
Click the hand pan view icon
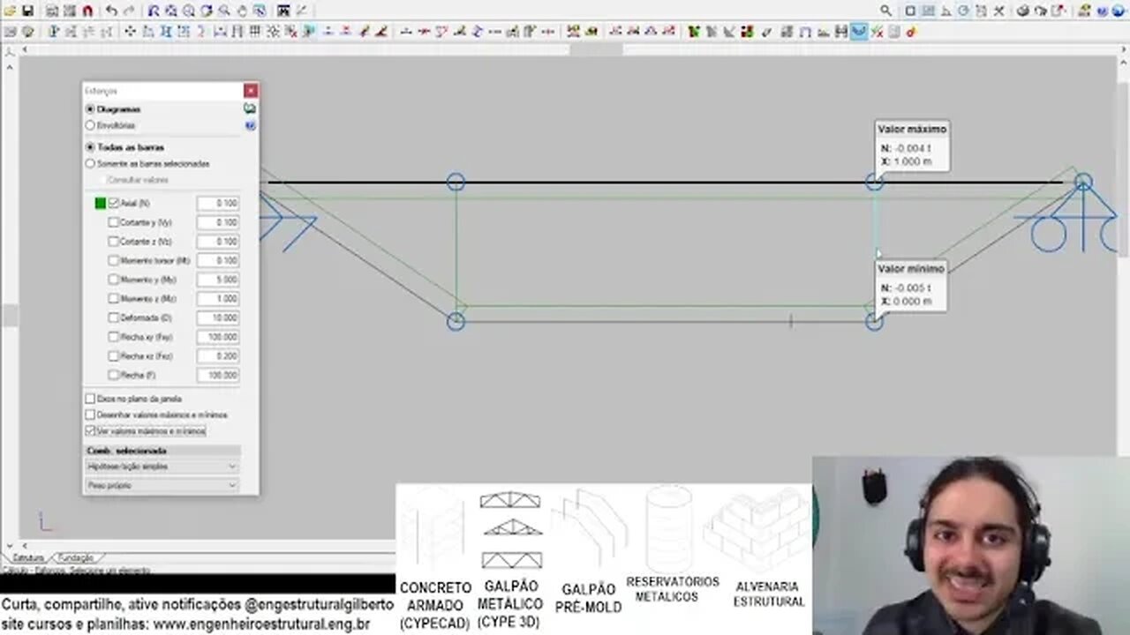241,11
